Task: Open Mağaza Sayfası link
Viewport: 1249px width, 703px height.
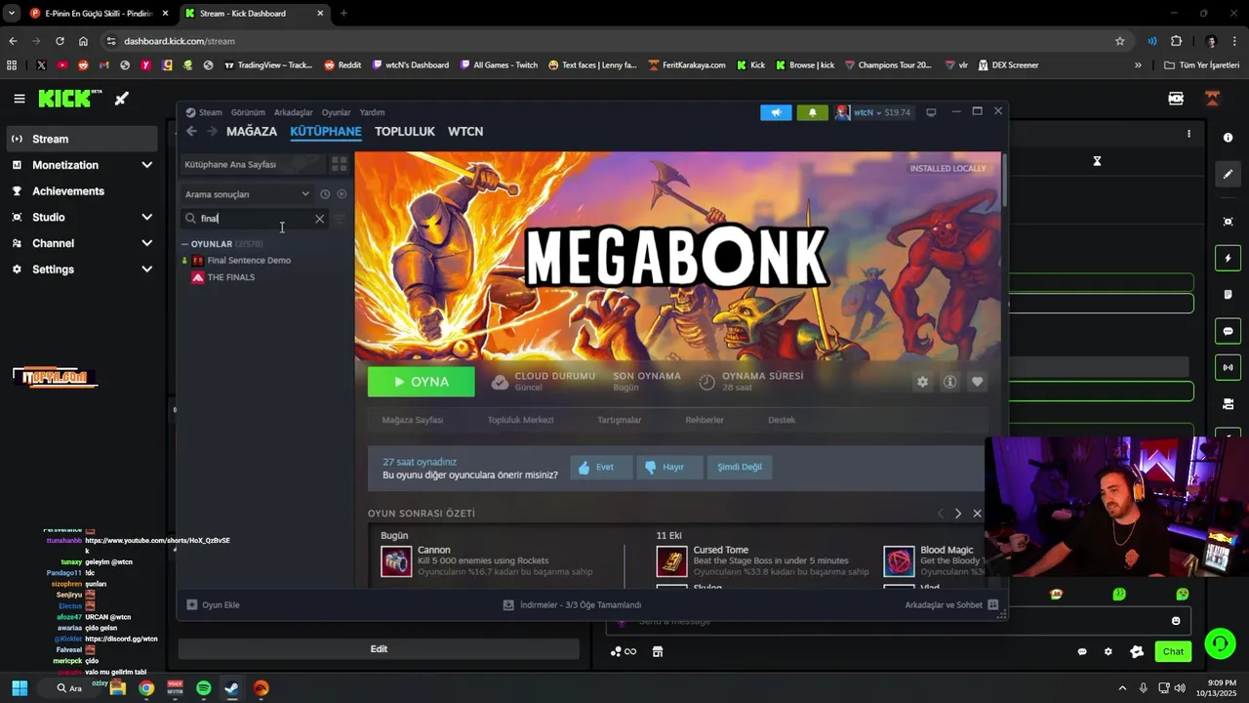Action: coord(413,420)
